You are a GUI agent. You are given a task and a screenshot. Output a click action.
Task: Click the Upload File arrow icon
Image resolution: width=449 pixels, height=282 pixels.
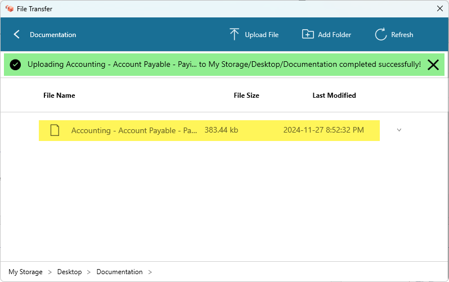(x=234, y=34)
